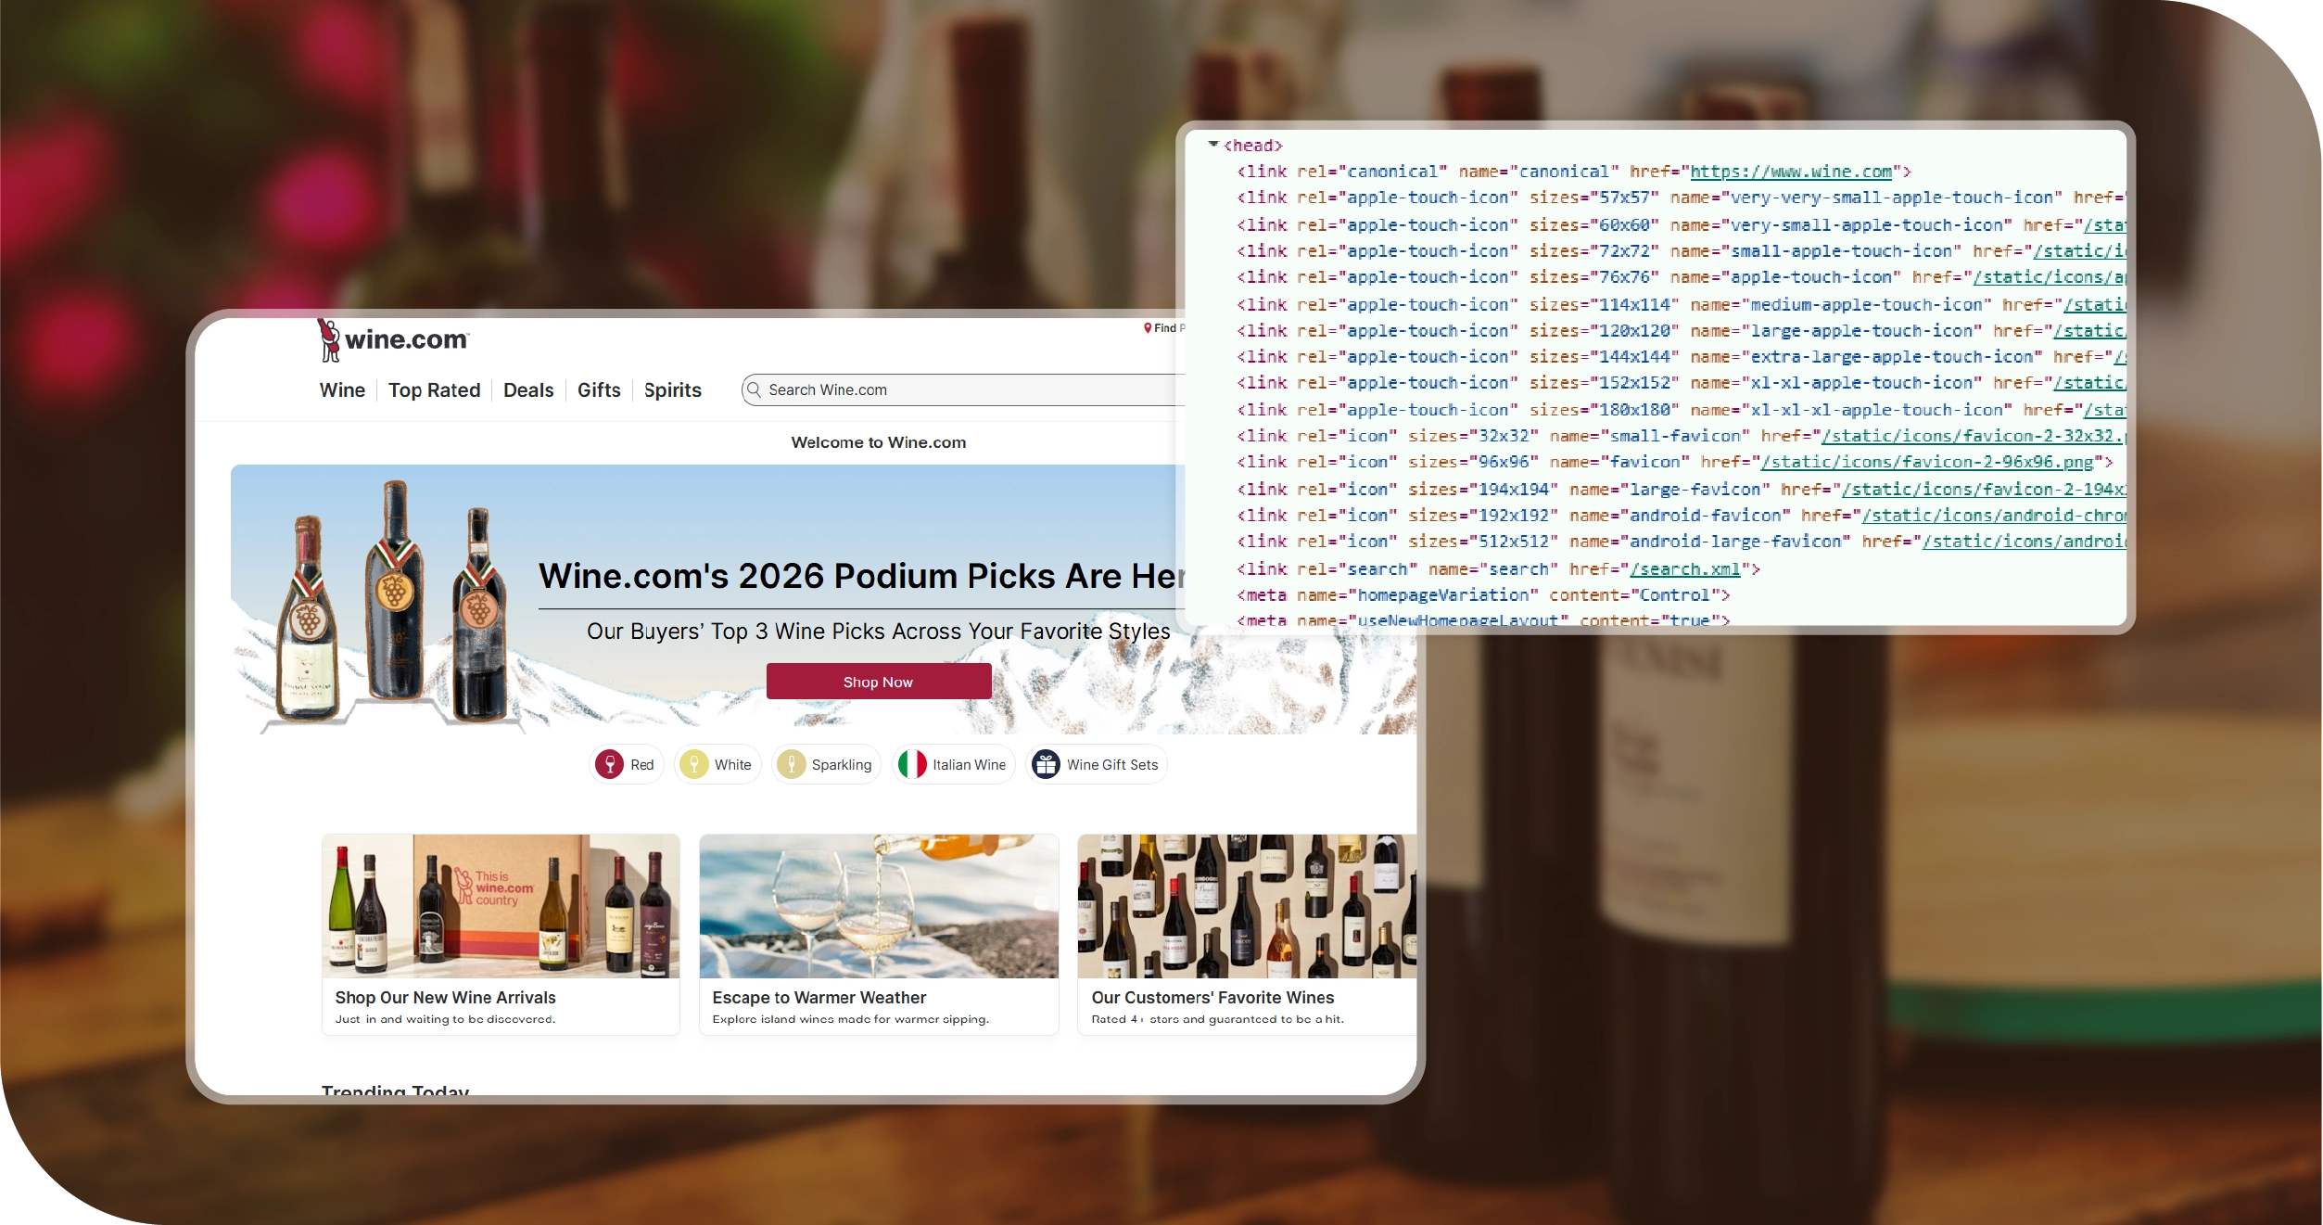Open the Gifts menu
The height and width of the screenshot is (1225, 2323).
pyautogui.click(x=599, y=390)
